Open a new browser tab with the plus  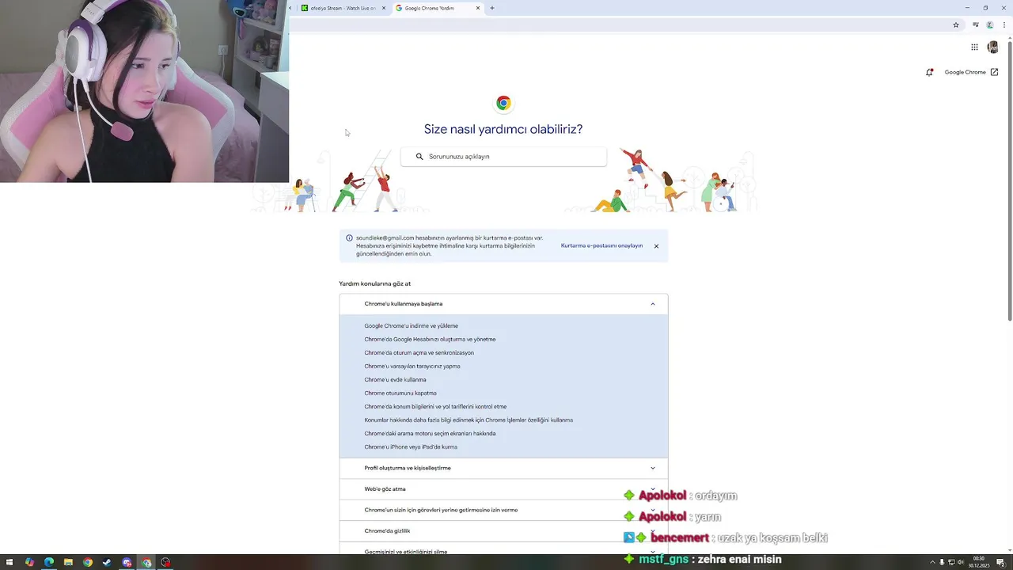pyautogui.click(x=492, y=8)
